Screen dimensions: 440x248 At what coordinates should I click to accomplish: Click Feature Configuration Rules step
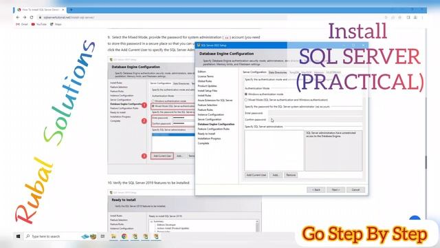click(214, 129)
